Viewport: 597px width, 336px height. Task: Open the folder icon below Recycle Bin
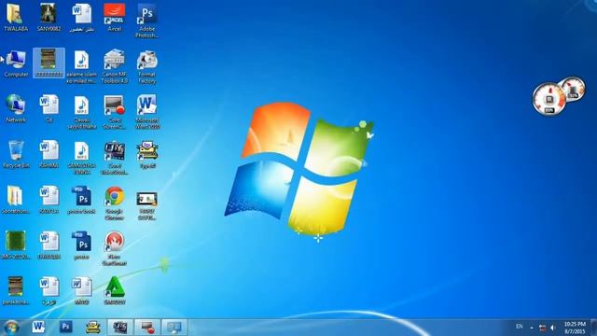tap(15, 200)
